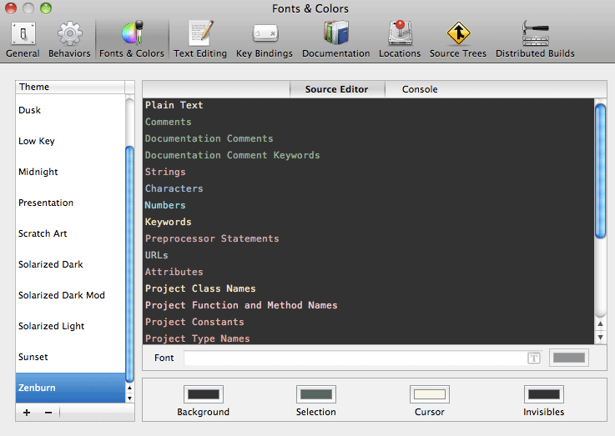Change the Cursor color swatch
This screenshot has height=436, width=615.
pos(429,394)
